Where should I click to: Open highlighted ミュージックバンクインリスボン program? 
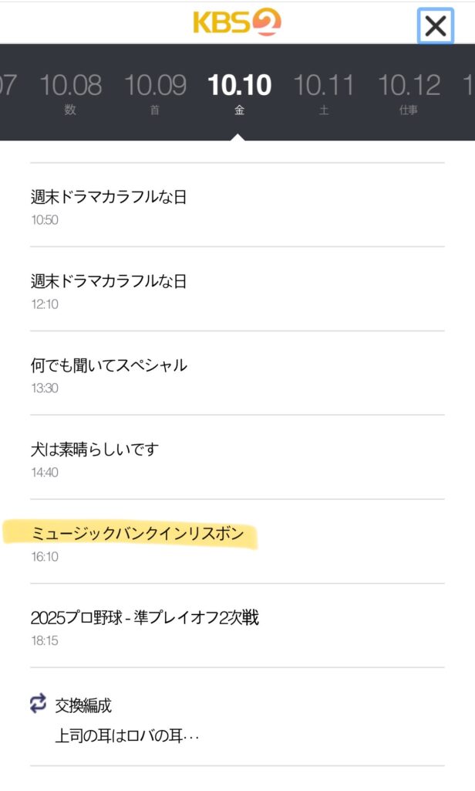(137, 534)
